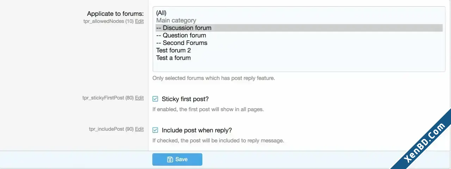Toggle via the 'Sticky first post?' label
This screenshot has height=169, width=451.
point(185,99)
